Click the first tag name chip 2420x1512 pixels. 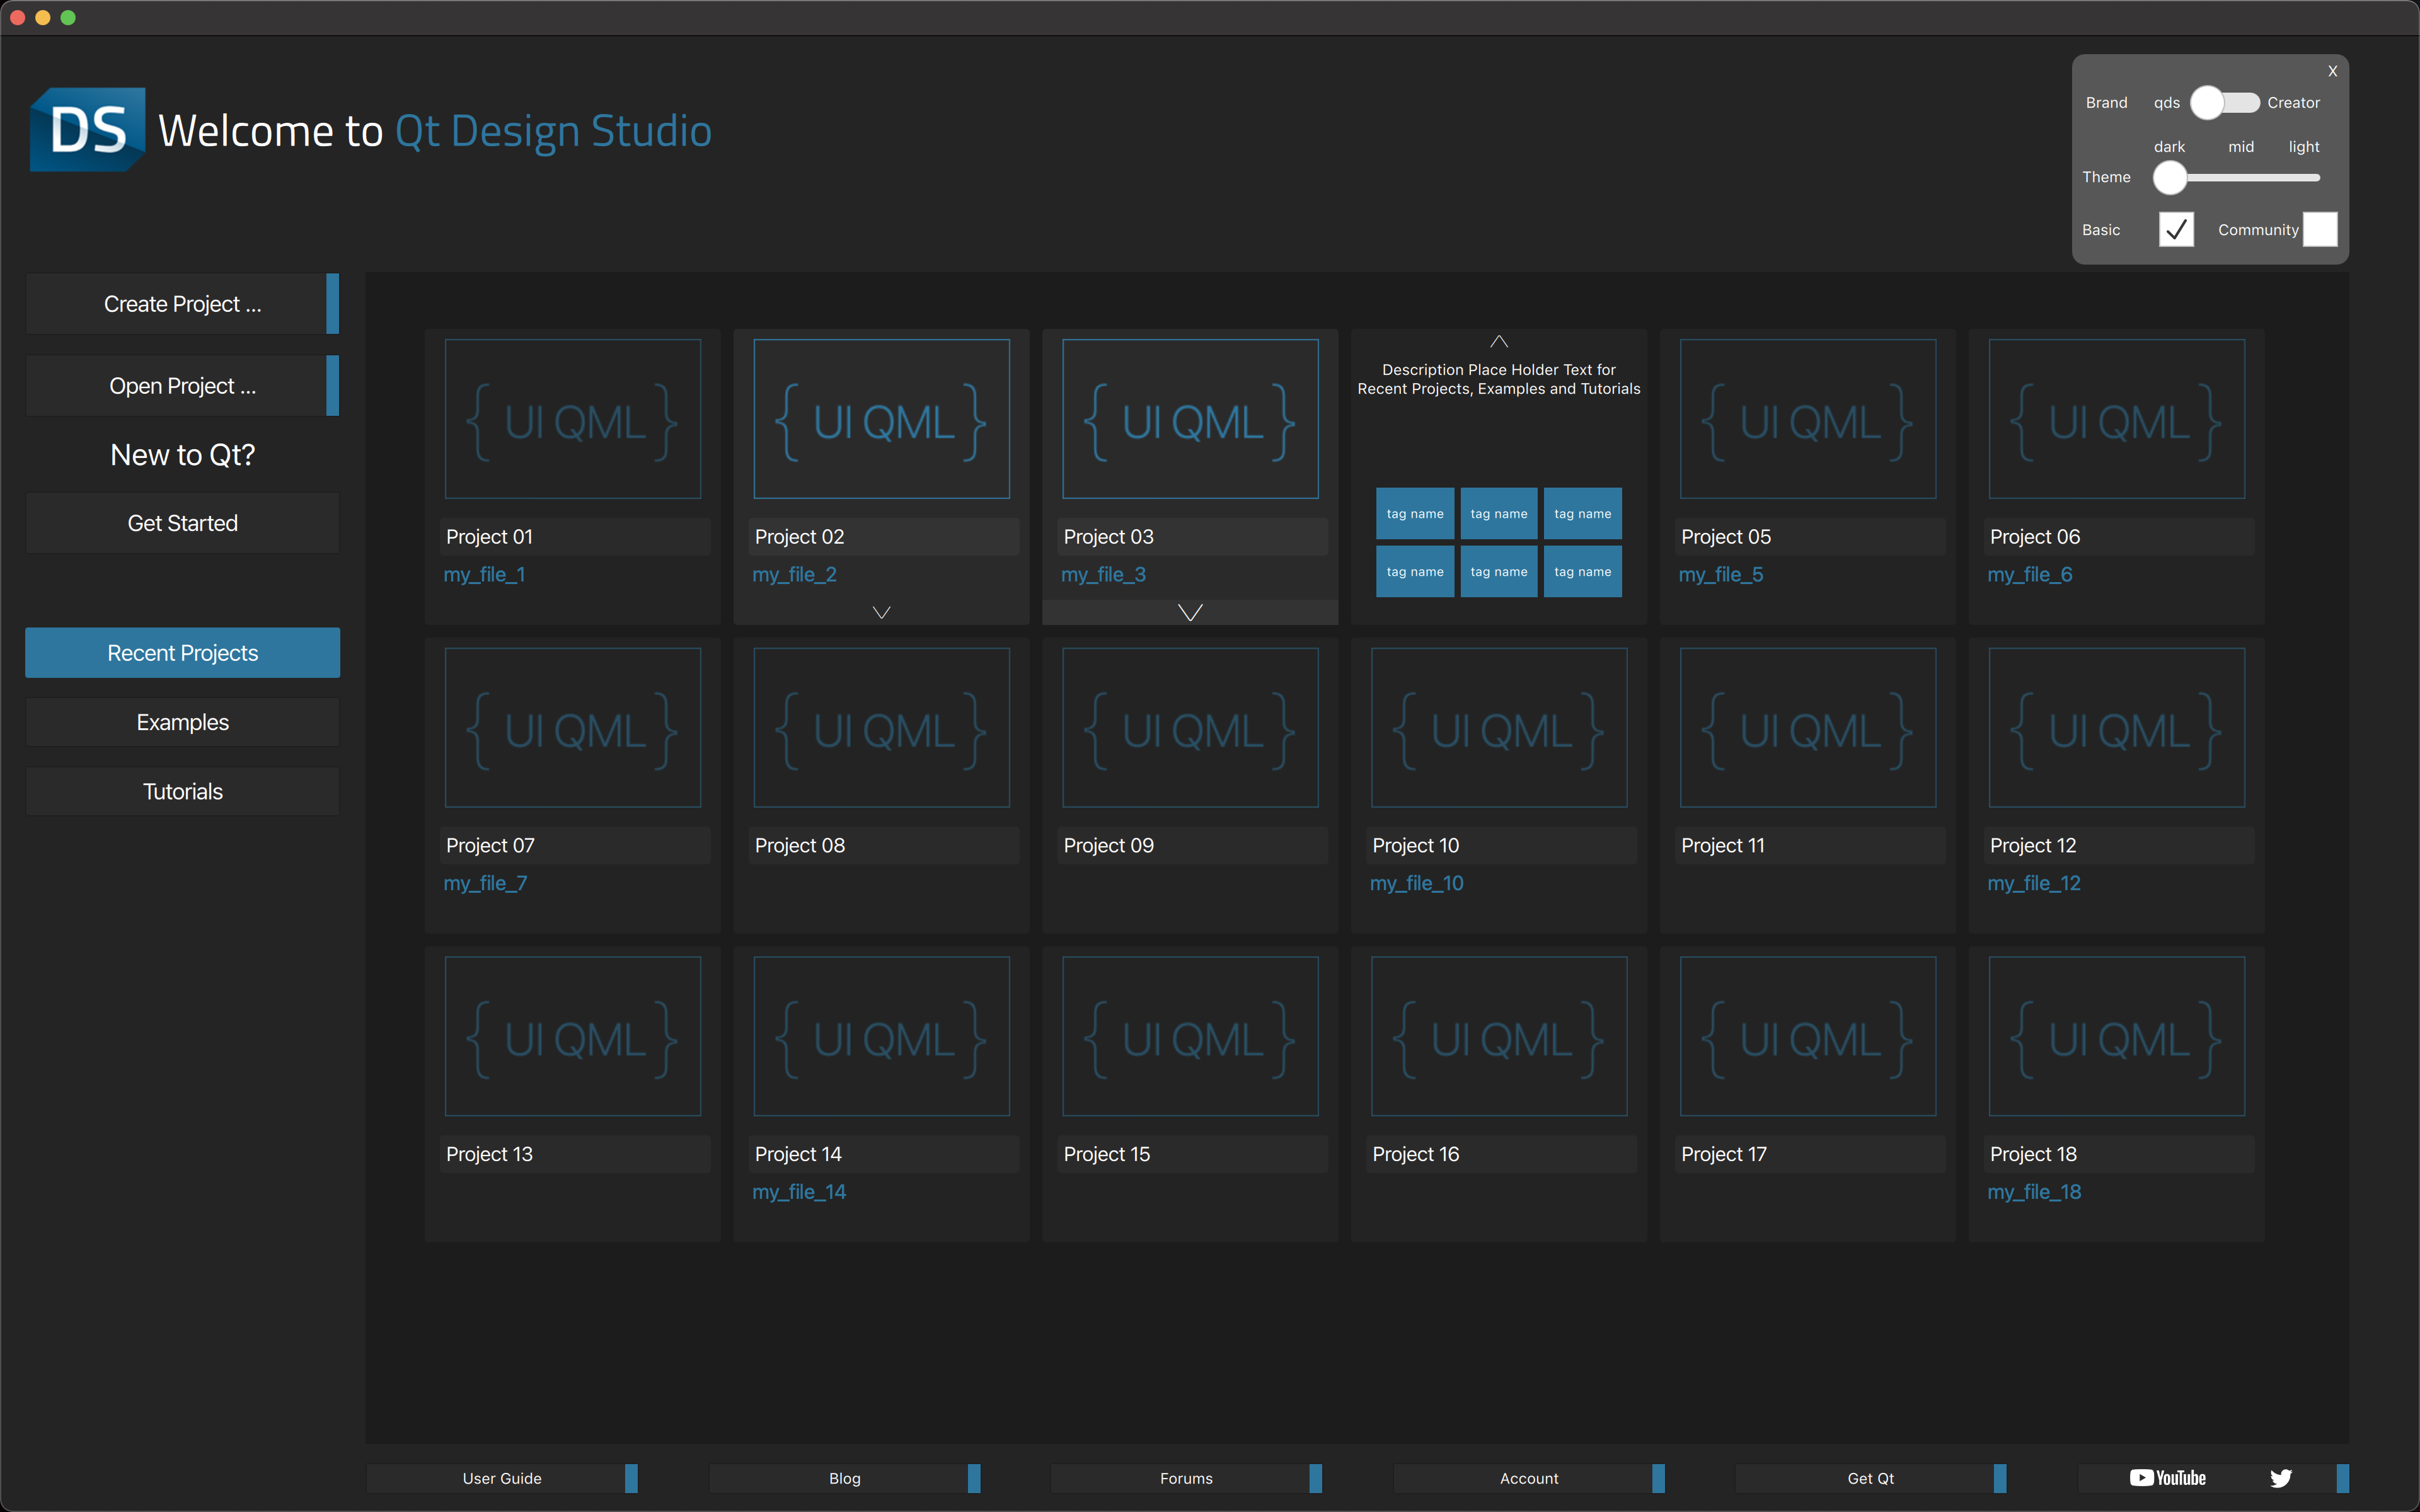pos(1414,514)
